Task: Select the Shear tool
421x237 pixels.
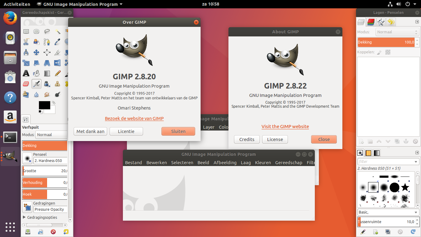Action: point(37,63)
